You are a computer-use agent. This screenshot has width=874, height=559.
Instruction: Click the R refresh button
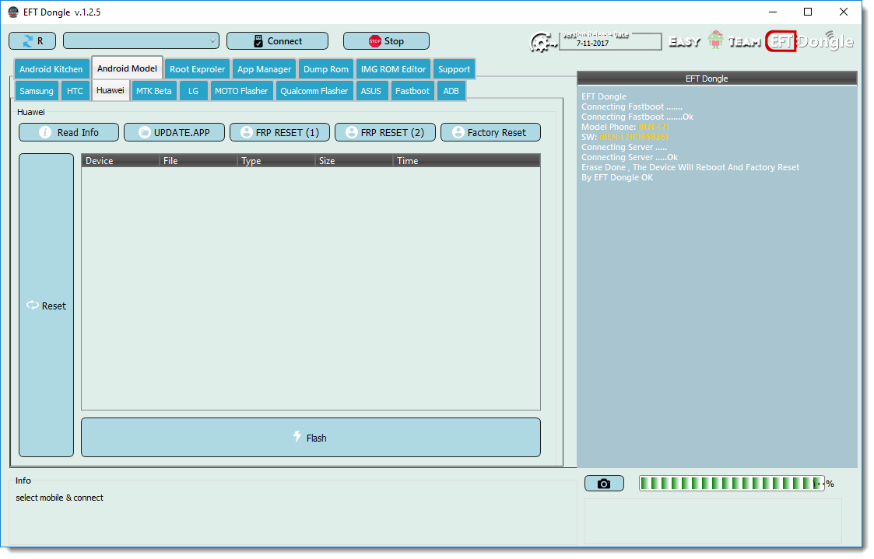[x=33, y=40]
